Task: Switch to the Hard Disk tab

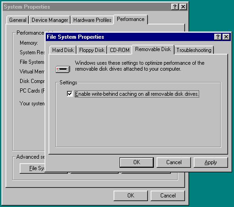Action: 63,50
